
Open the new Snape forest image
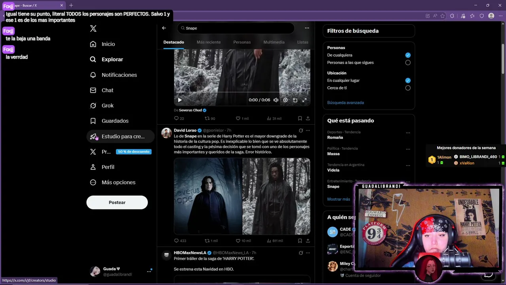coord(276,196)
